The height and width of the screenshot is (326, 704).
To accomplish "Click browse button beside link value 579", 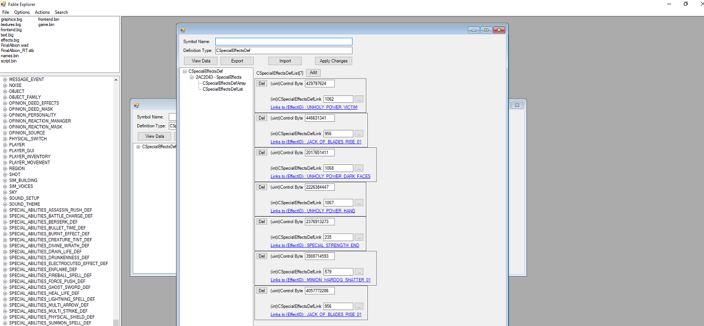I will tap(359, 272).
